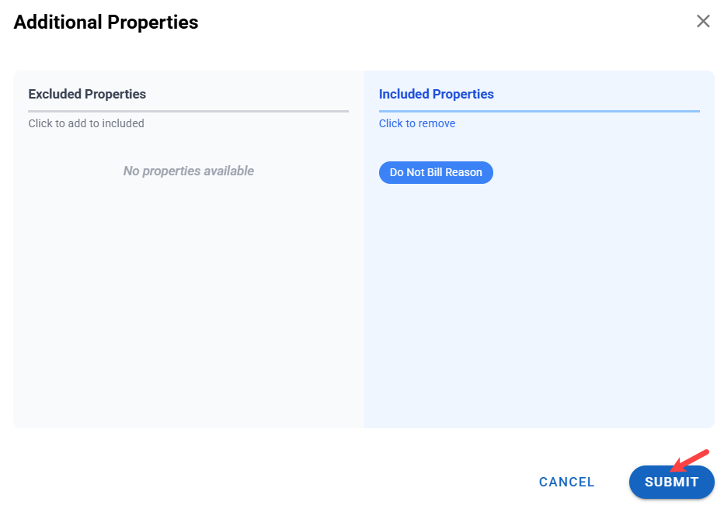The width and height of the screenshot is (724, 512).
Task: Click the blue divider under Included Properties
Action: tap(539, 111)
